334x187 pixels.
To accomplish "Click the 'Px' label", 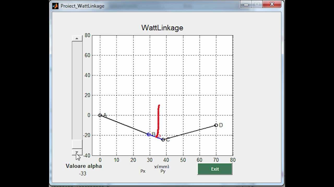I will coord(143,171).
